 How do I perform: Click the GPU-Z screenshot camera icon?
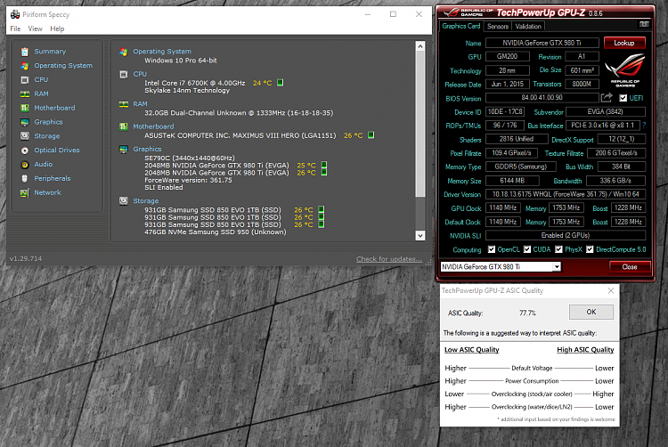644,24
